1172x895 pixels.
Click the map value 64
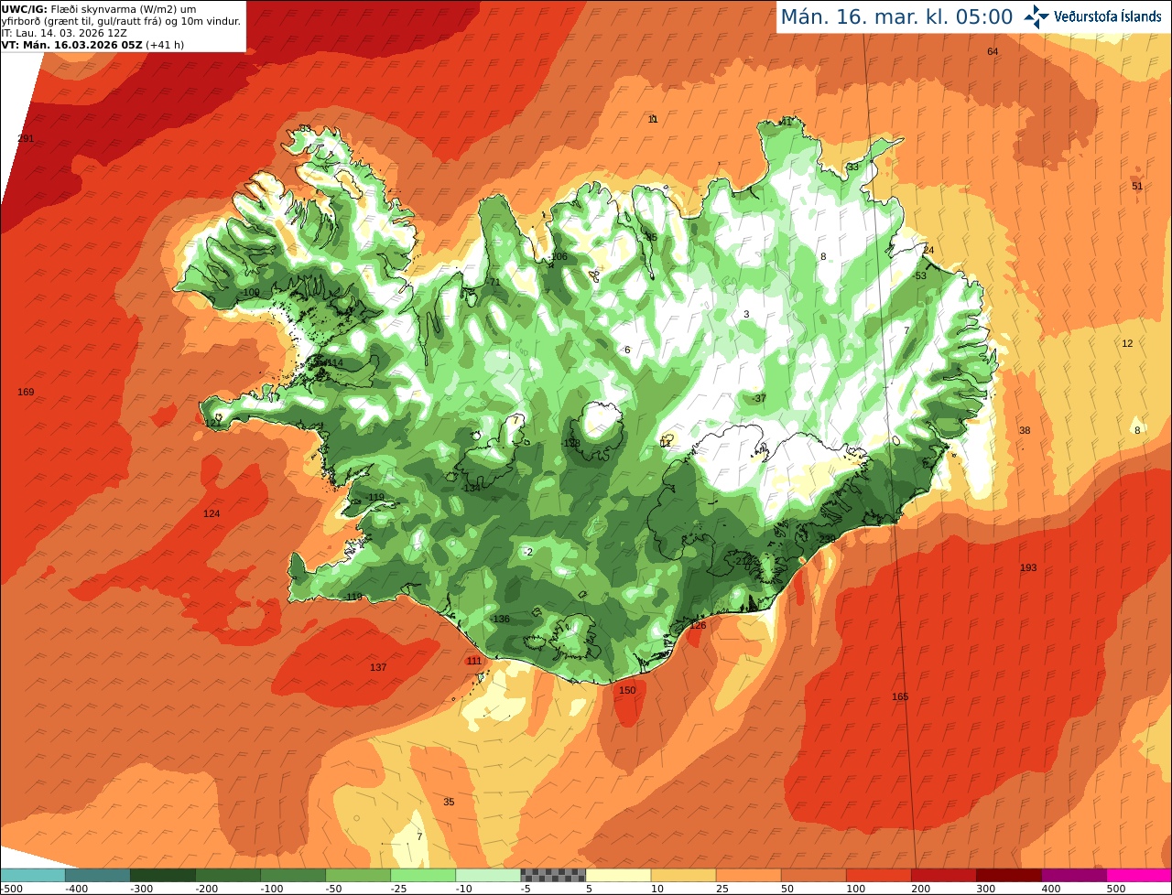(993, 51)
